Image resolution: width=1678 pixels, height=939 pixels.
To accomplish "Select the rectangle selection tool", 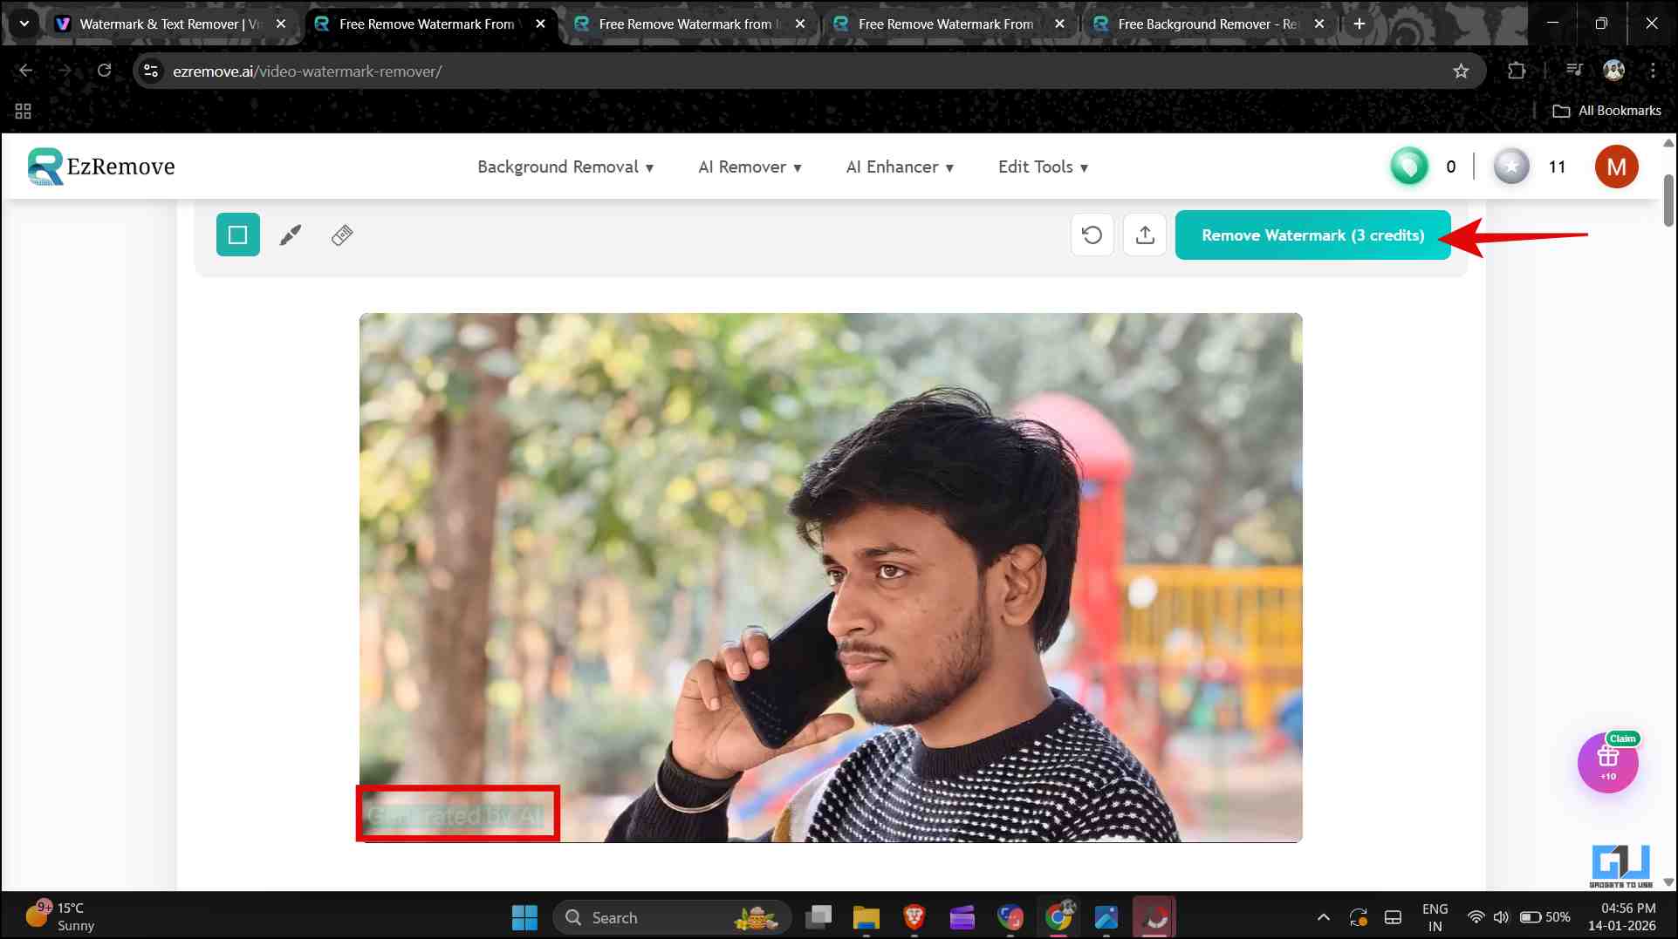I will pos(237,235).
